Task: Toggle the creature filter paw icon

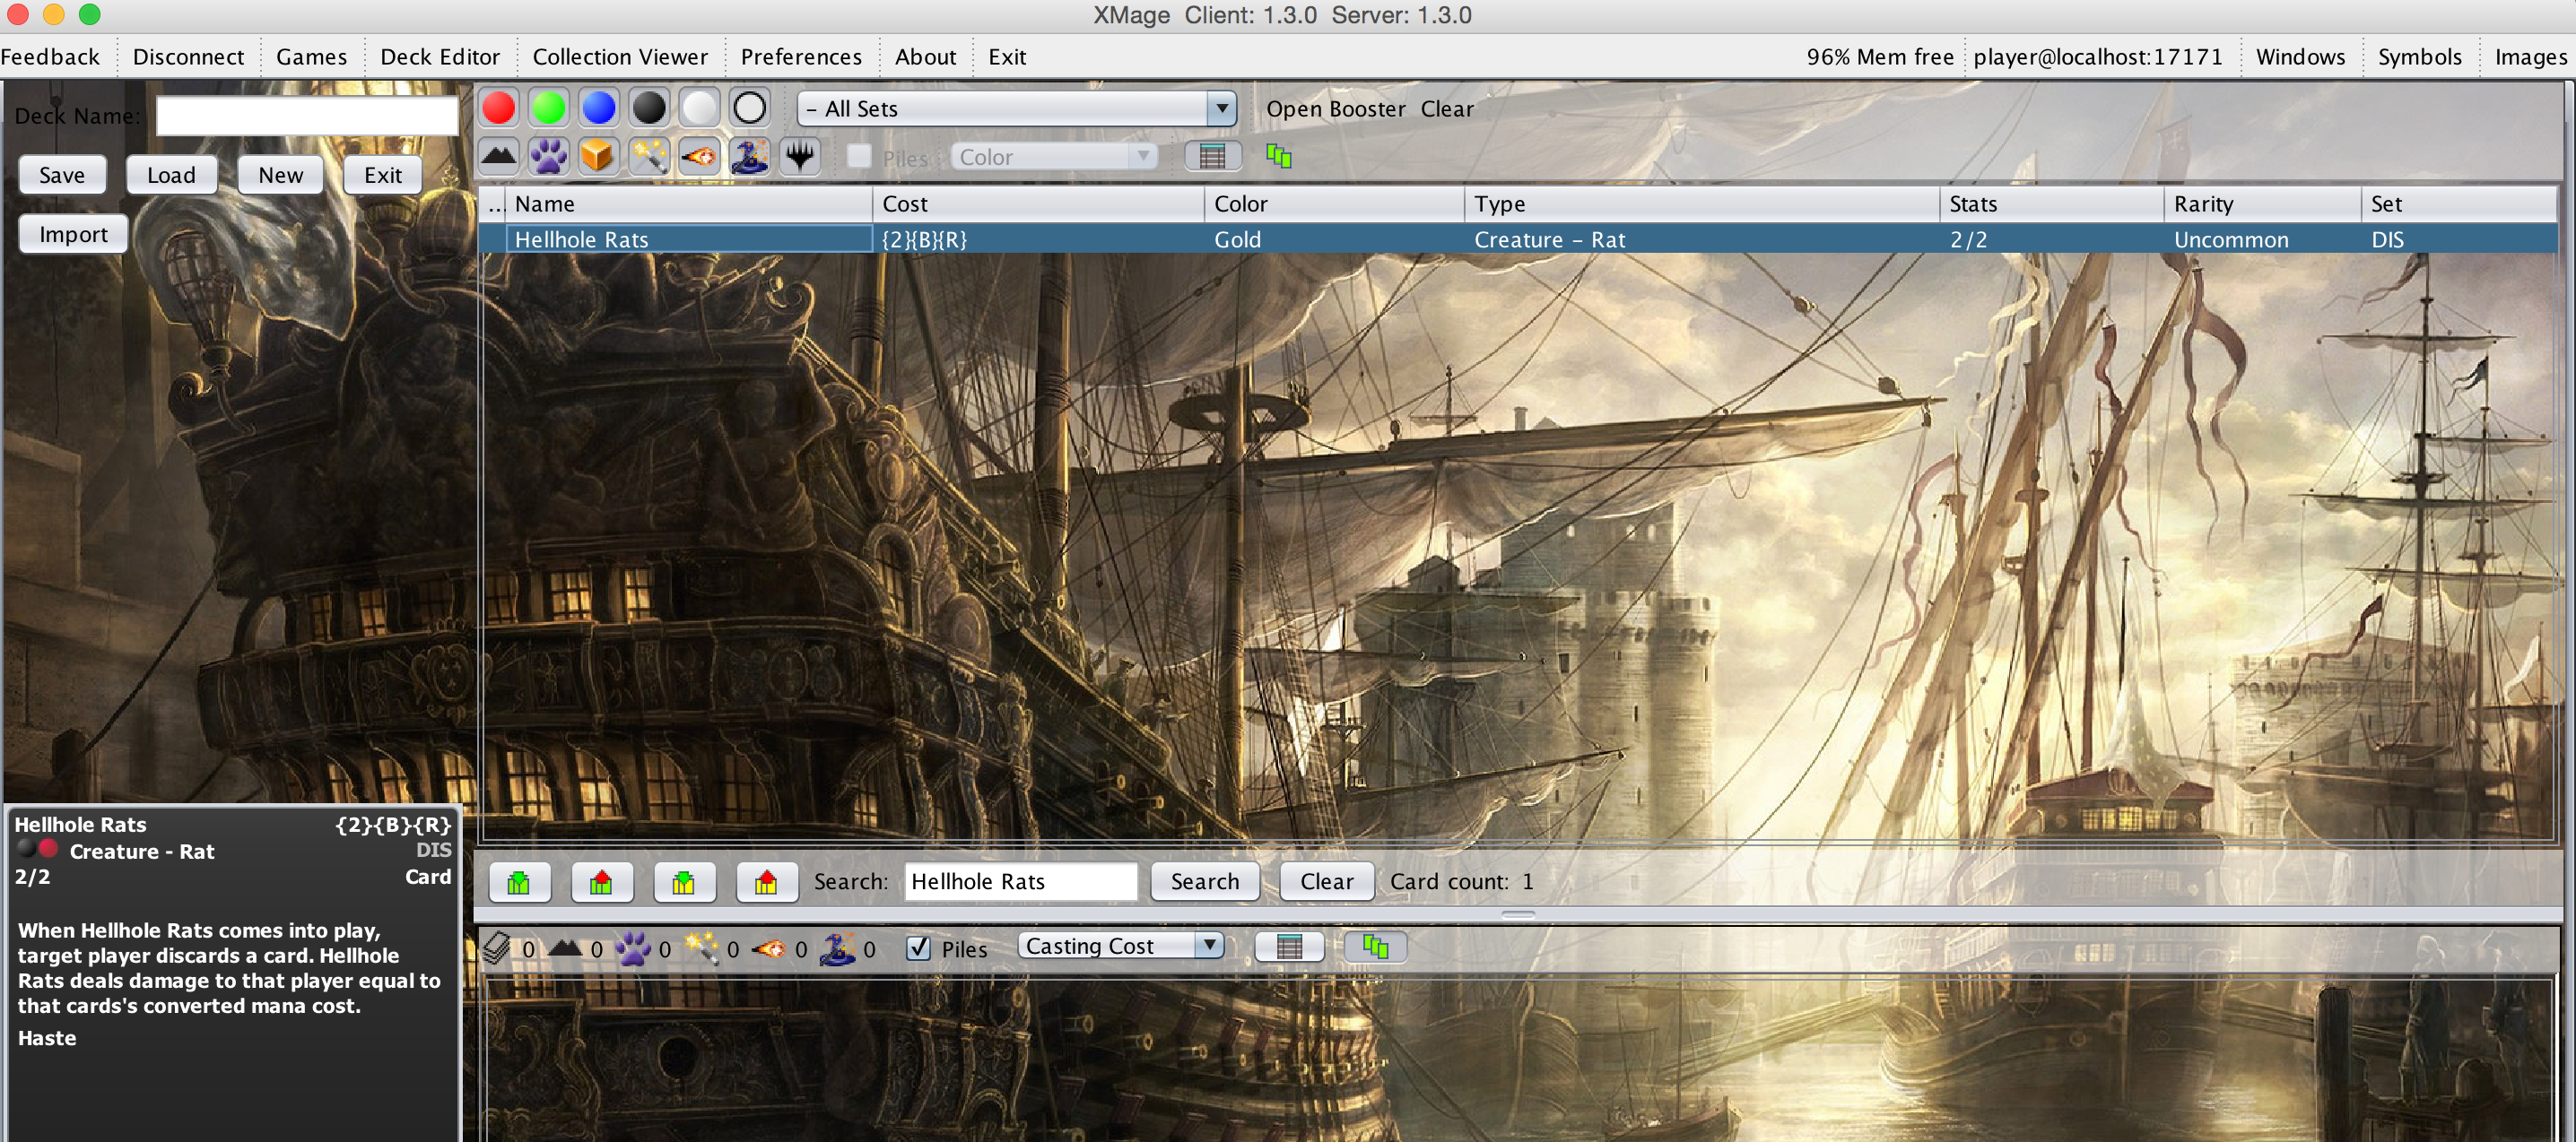Action: point(549,157)
